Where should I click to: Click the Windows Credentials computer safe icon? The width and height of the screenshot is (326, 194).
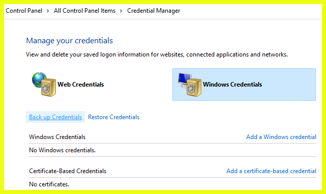tap(189, 85)
